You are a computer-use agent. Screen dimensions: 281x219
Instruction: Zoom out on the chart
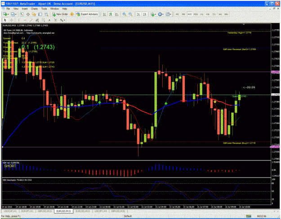click(x=130, y=14)
